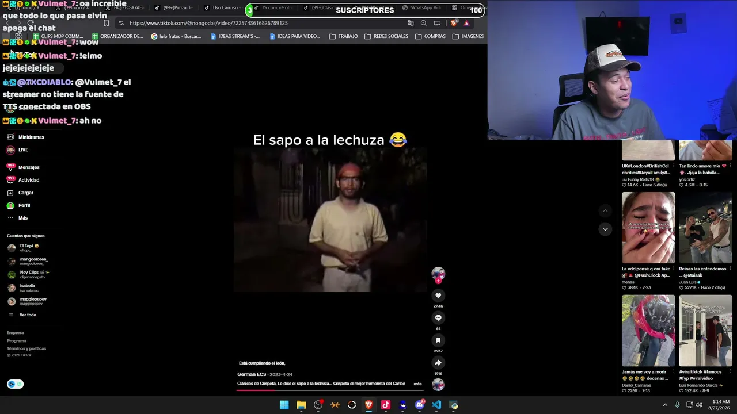
Task: Open the Más option in the sidebar
Action: (x=17, y=218)
